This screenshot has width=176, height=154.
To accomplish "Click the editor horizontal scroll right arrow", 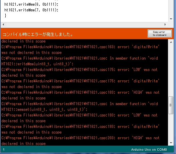I will tap(165, 24).
